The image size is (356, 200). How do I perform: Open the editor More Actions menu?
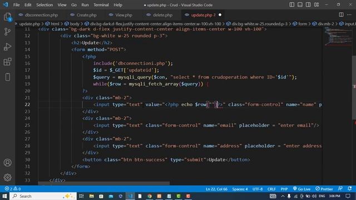(x=349, y=15)
